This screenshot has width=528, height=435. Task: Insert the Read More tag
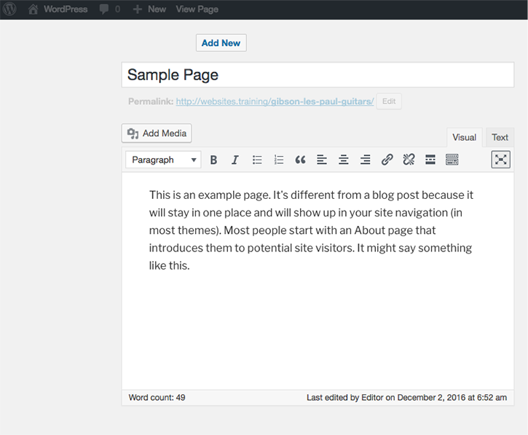pyautogui.click(x=430, y=160)
